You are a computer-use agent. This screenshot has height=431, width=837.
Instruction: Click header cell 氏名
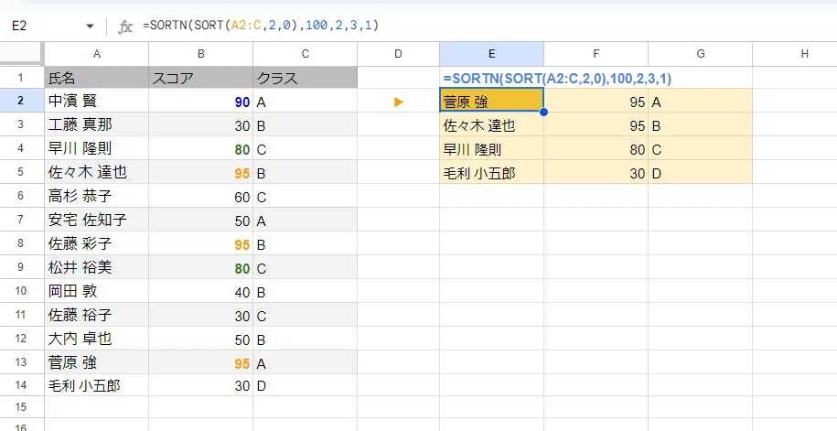point(97,78)
